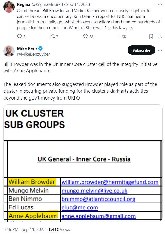
Task: Like Regina's tweet
Action: point(85,36)
